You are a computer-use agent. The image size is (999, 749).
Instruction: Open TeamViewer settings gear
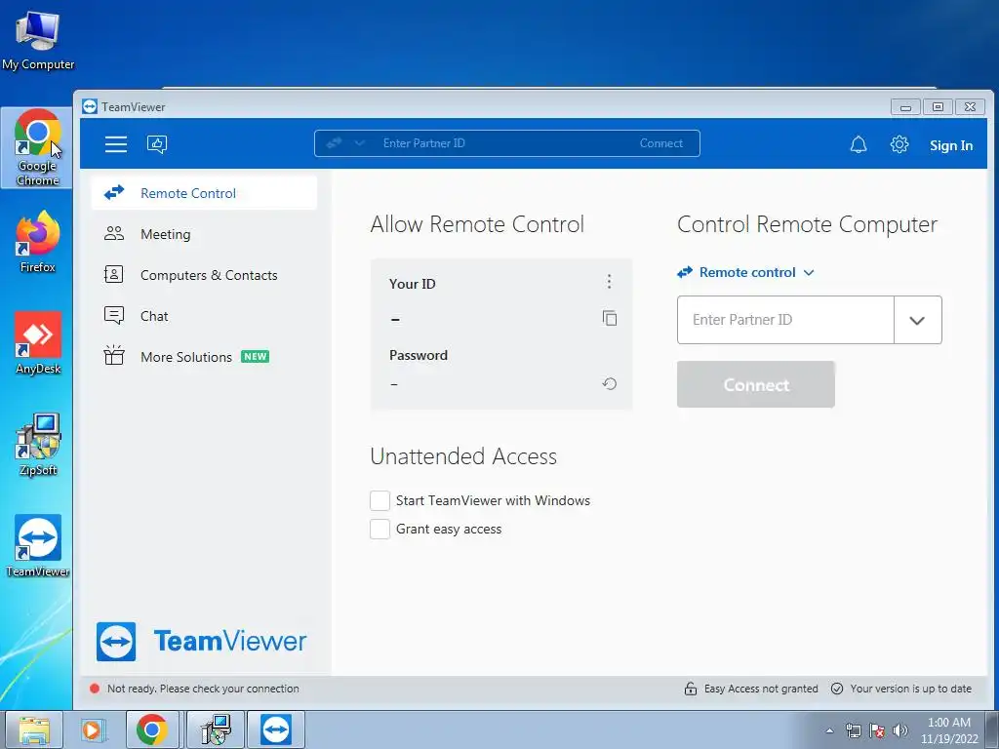click(x=899, y=144)
